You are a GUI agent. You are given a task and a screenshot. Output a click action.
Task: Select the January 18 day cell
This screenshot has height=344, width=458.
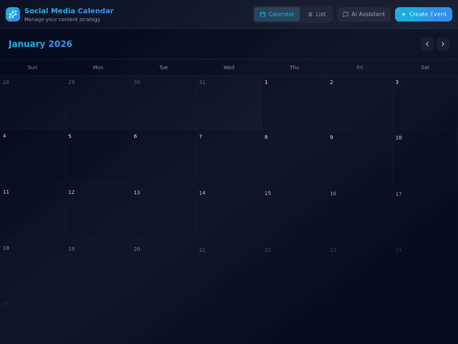(33, 268)
